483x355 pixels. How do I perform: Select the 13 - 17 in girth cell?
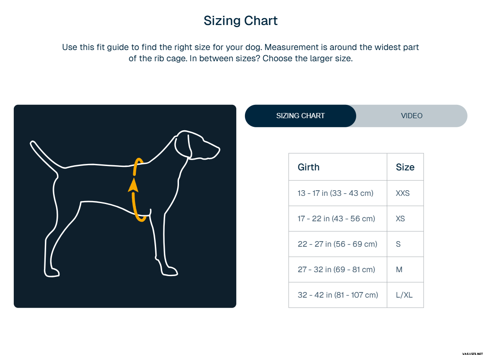click(x=336, y=193)
